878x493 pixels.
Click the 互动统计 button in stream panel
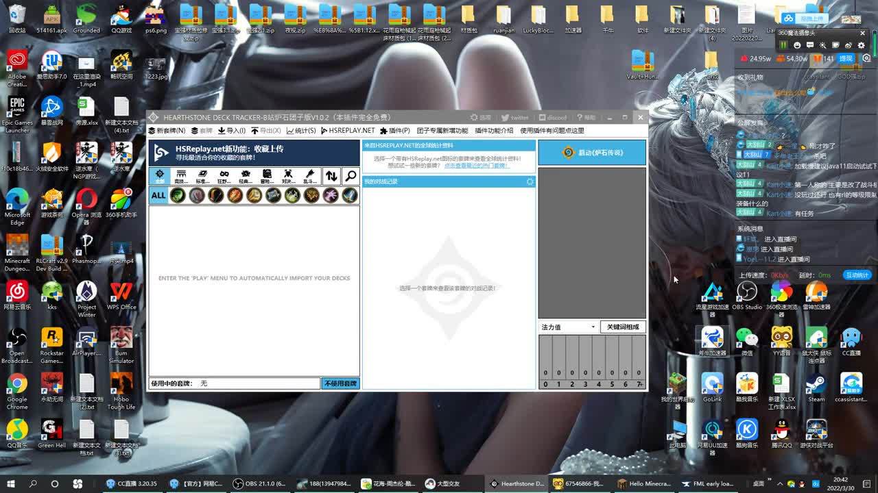(x=857, y=275)
